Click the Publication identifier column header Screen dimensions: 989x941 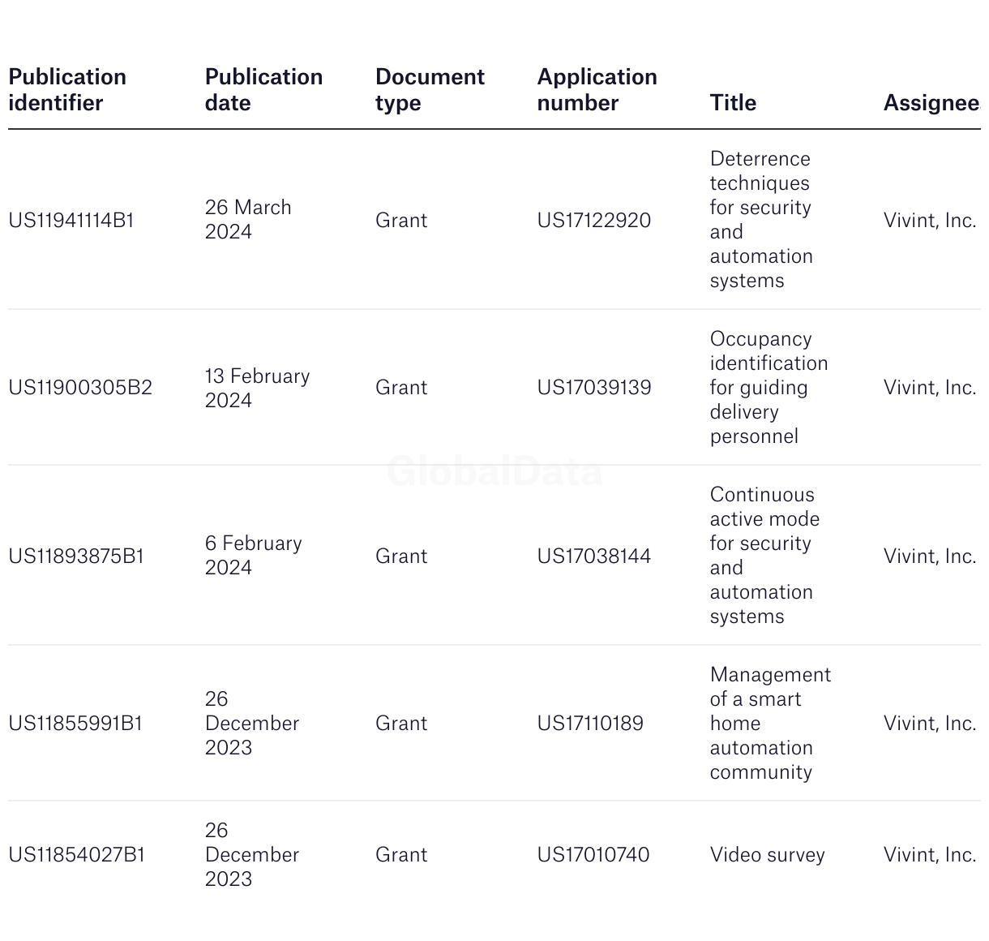click(67, 90)
